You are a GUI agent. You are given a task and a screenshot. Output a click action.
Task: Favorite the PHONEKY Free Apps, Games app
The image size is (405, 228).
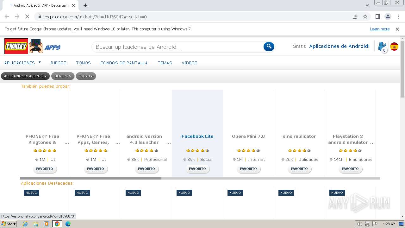click(x=96, y=169)
